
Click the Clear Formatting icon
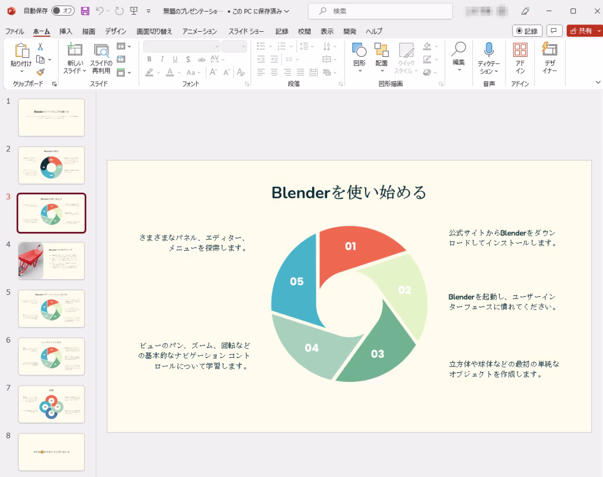tap(241, 72)
